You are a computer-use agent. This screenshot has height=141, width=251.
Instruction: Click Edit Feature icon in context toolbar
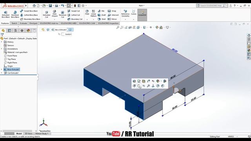(134, 81)
